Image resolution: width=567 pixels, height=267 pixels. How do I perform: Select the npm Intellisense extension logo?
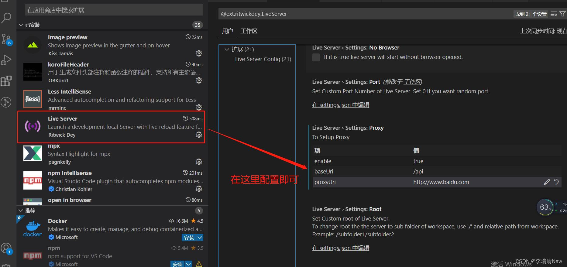coord(33,180)
